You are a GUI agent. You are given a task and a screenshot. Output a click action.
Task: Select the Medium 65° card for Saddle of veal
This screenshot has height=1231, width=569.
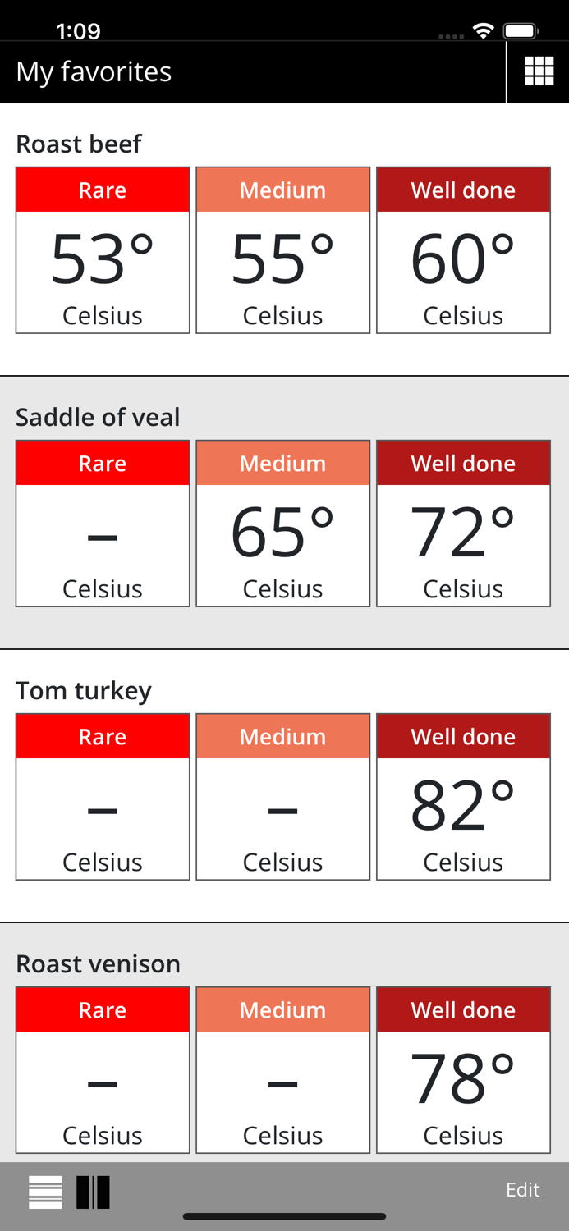point(282,523)
